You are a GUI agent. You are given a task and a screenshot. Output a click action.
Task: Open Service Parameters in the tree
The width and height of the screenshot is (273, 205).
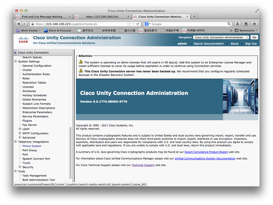tap(36, 116)
